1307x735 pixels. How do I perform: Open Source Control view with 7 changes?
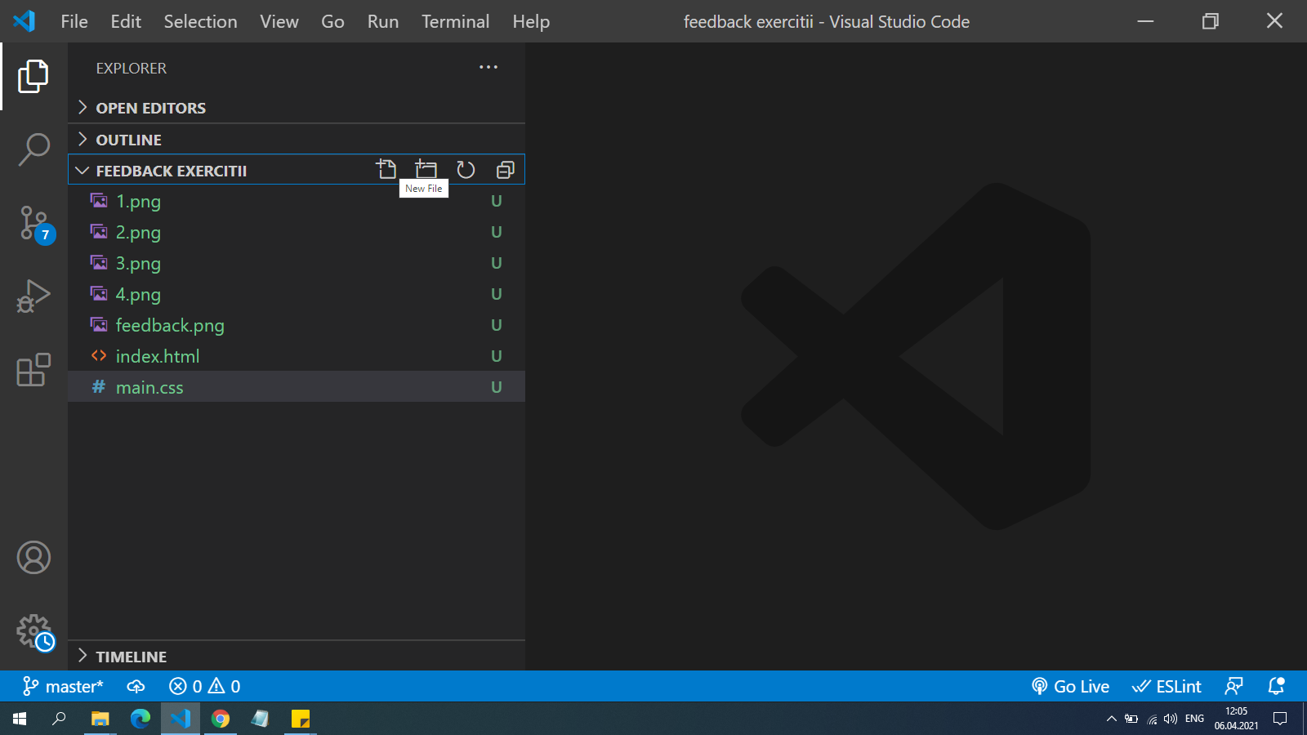click(x=33, y=223)
